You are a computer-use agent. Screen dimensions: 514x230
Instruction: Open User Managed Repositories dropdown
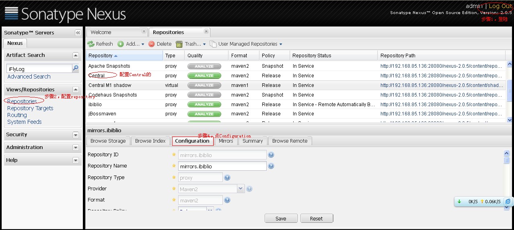coord(246,44)
